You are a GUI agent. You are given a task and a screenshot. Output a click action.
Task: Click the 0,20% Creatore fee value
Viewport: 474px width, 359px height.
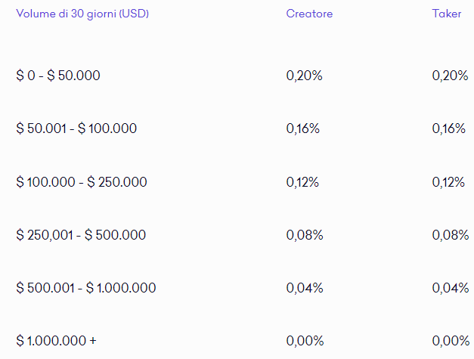coord(305,76)
